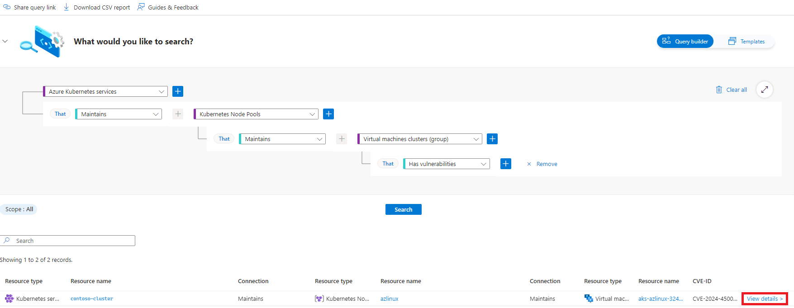Image resolution: width=794 pixels, height=308 pixels.
Task: Open the Has vulnerabilities dropdown
Action: tap(447, 164)
